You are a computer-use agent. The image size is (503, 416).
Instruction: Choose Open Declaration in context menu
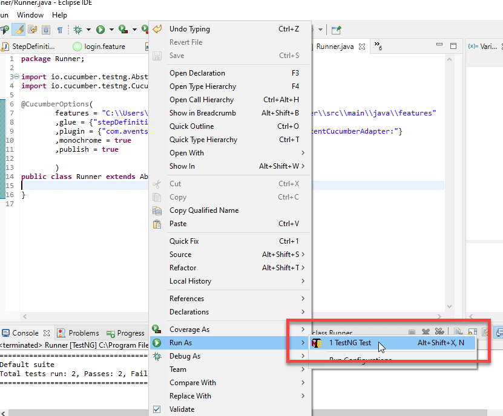coord(197,73)
